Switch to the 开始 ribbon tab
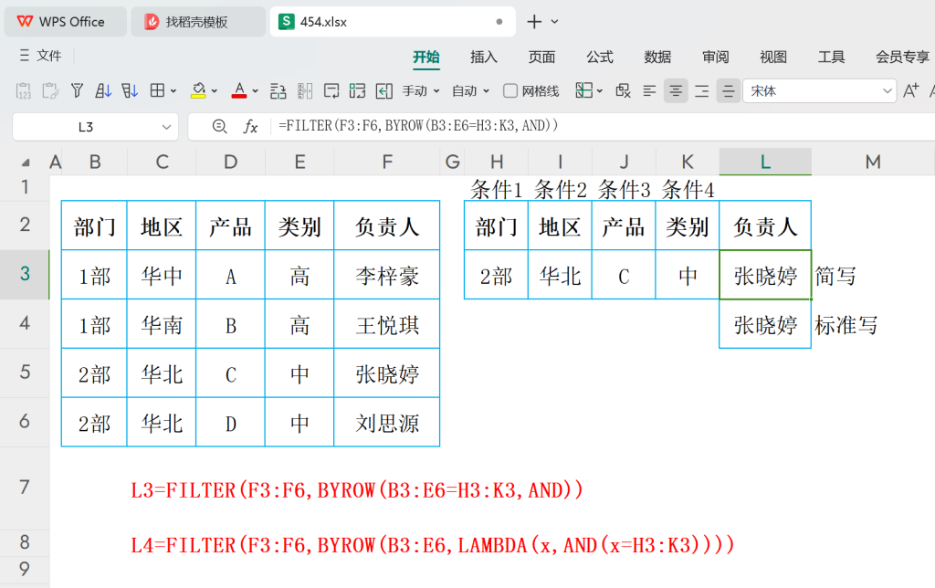 426,57
